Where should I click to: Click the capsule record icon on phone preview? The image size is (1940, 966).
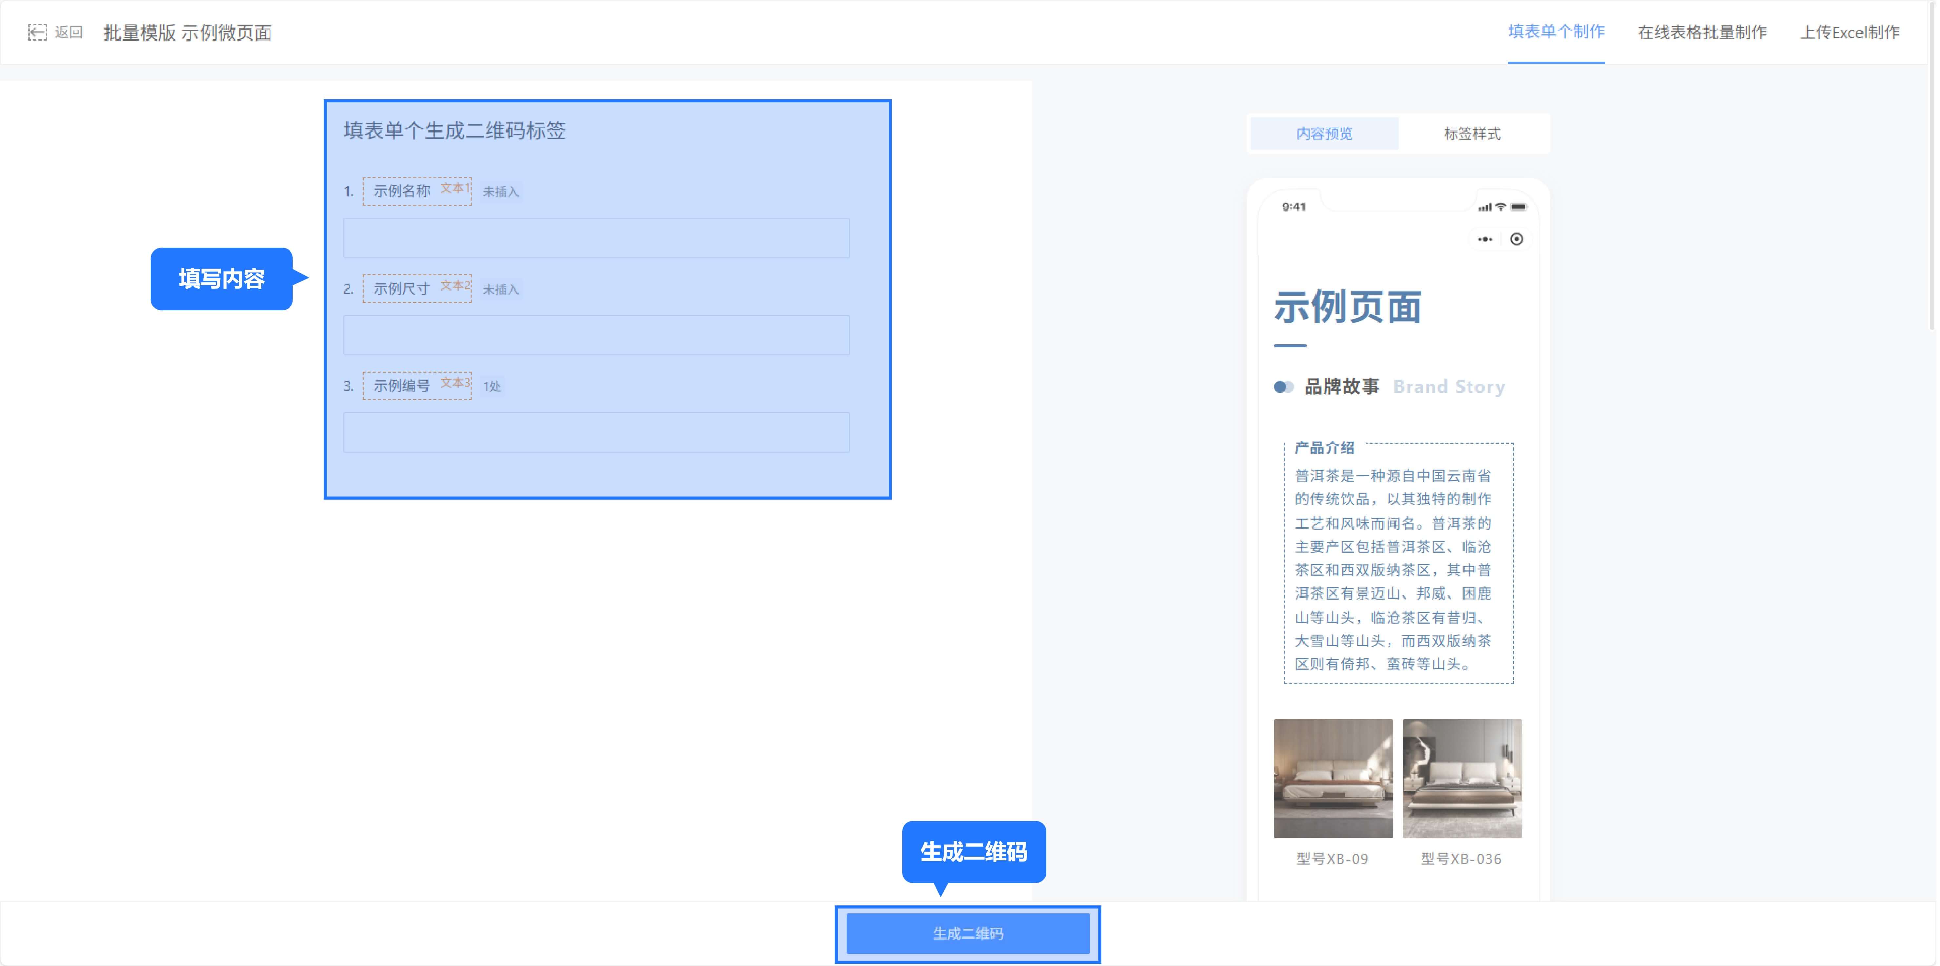1517,239
